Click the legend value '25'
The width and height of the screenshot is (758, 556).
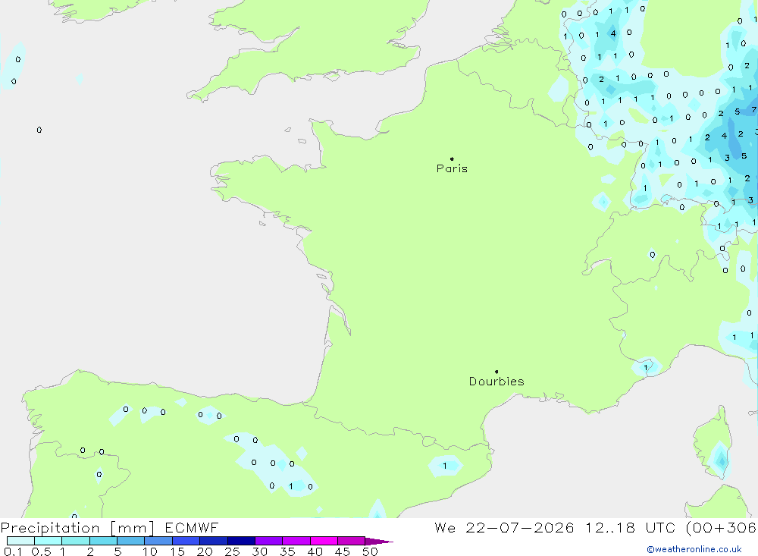coord(232,551)
